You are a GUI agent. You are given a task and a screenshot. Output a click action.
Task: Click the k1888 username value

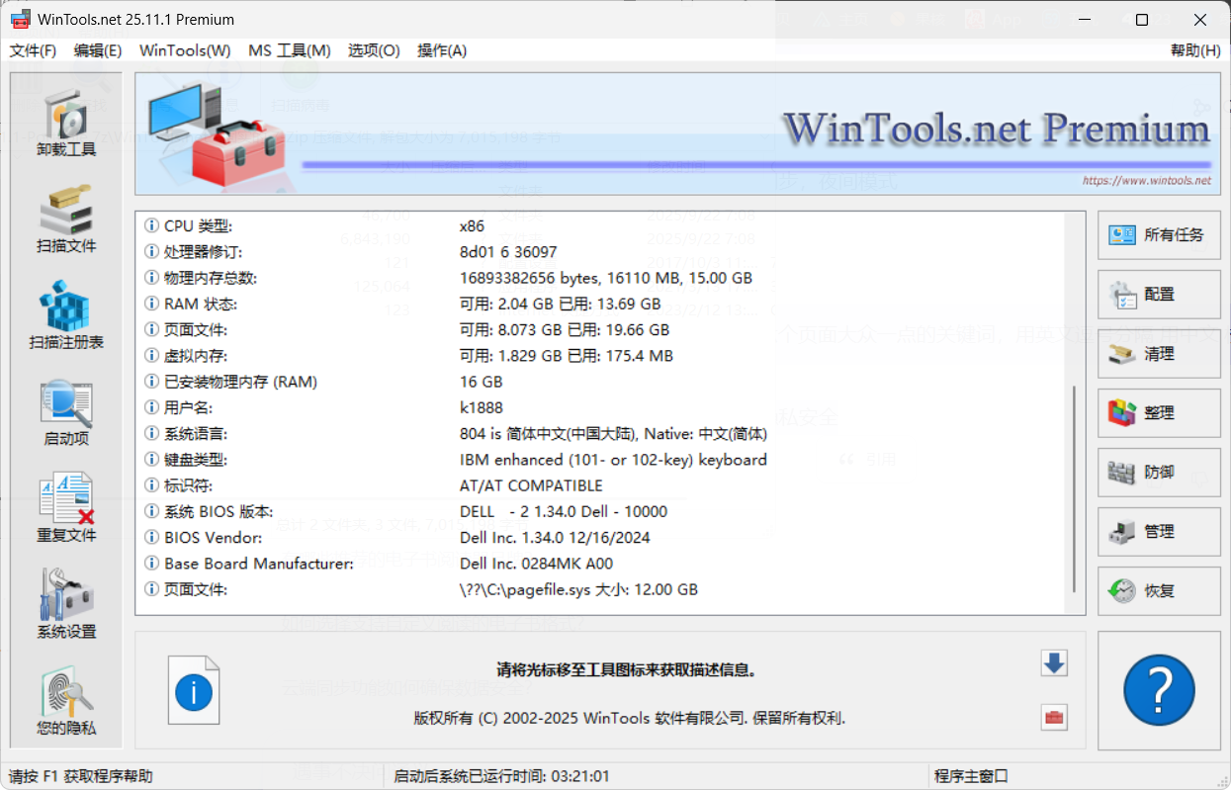482,407
